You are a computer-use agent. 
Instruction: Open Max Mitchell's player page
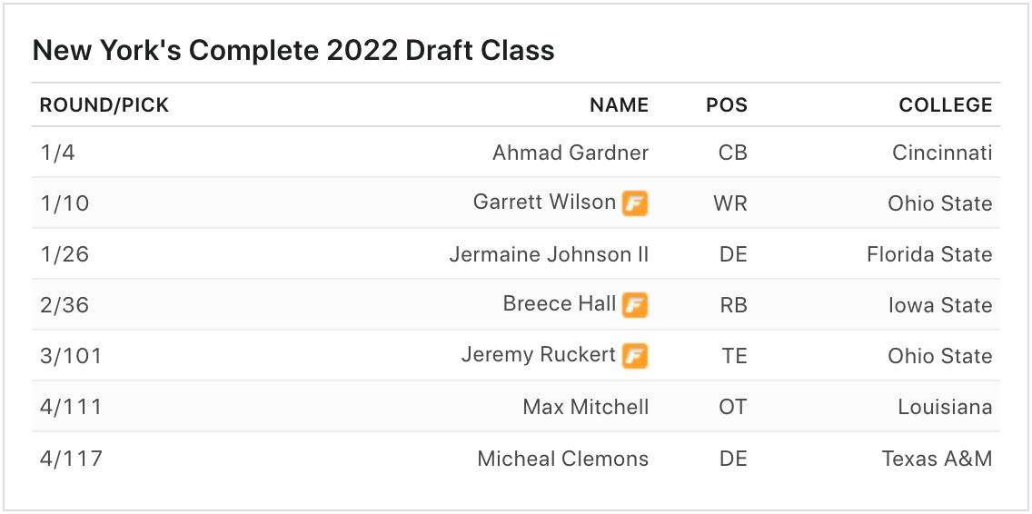[586, 407]
